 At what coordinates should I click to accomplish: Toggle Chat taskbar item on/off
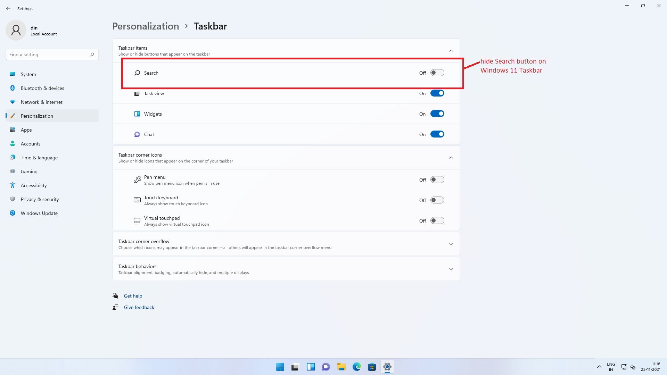pyautogui.click(x=437, y=134)
